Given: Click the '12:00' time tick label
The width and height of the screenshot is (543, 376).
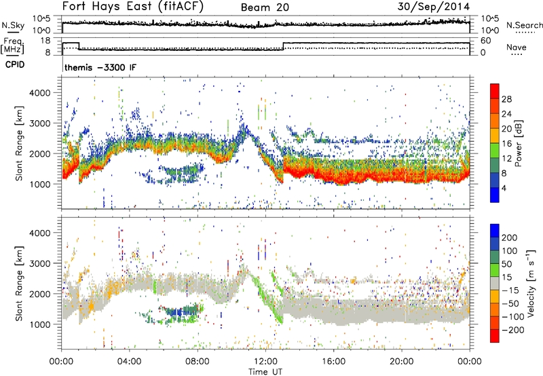Looking at the screenshot, I should click(265, 362).
